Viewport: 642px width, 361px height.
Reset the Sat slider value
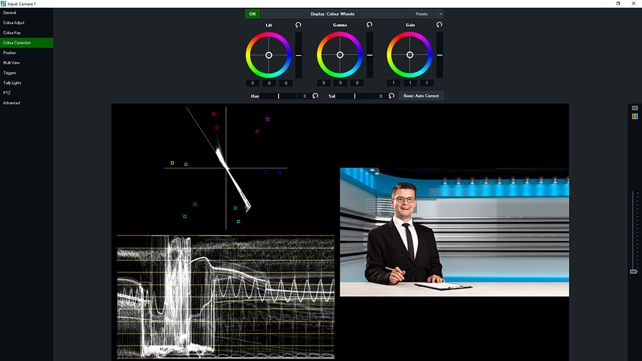(391, 96)
